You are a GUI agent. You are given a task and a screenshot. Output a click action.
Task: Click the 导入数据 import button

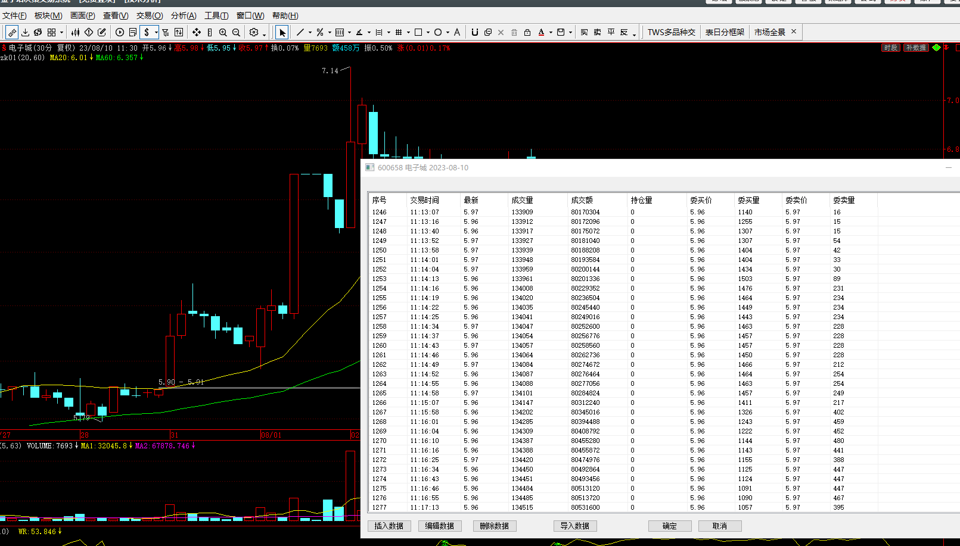[x=575, y=526]
